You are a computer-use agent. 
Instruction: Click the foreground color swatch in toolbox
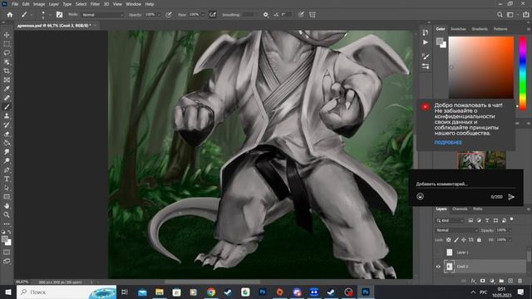pos(4,239)
